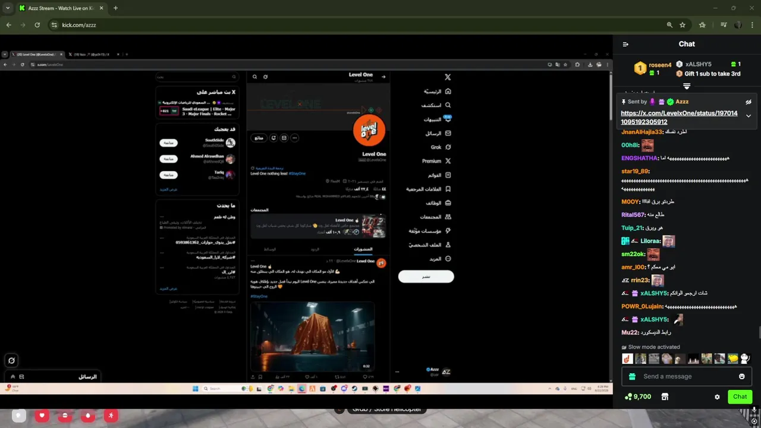
Task: Click the streamed Windows Start button
Action: click(x=195, y=389)
